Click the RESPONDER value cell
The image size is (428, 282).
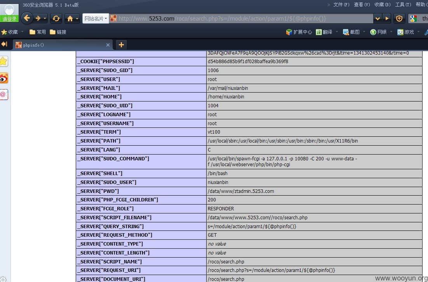(x=315, y=209)
